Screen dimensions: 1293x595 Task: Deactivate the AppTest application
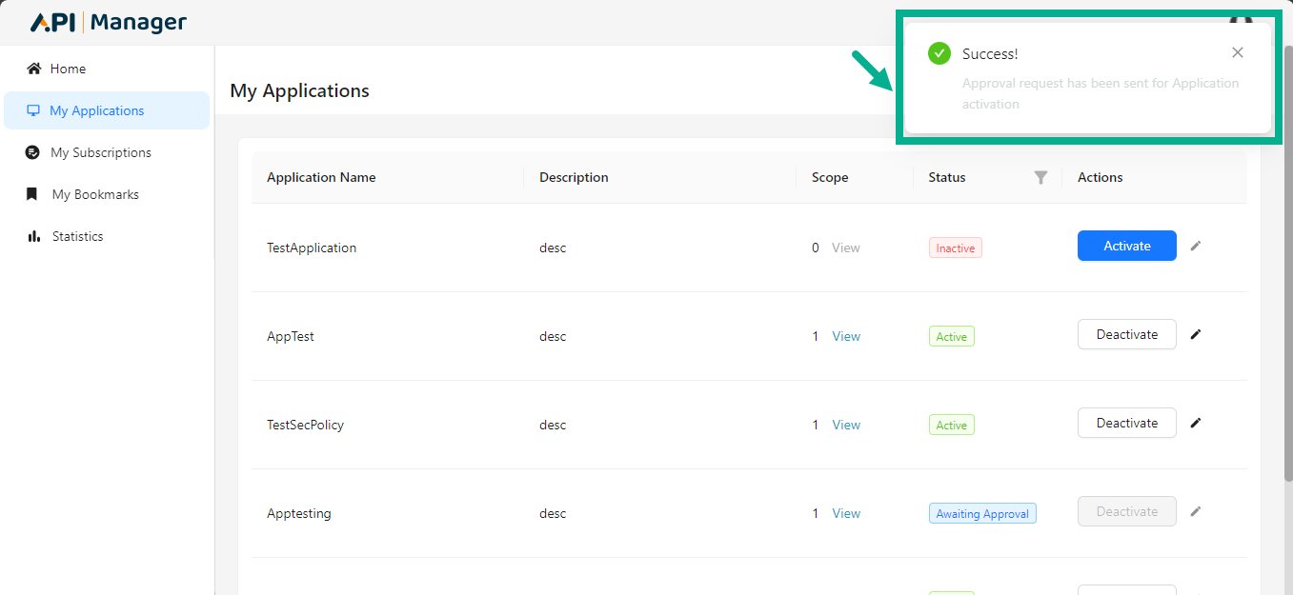pos(1126,334)
